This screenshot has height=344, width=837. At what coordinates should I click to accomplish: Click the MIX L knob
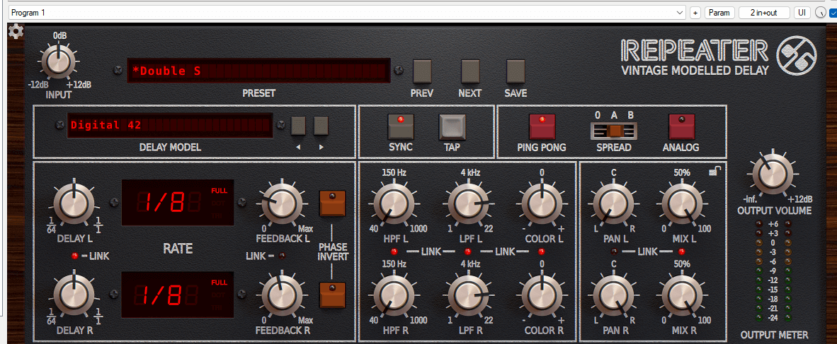(x=682, y=204)
